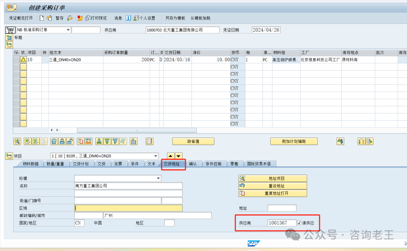Open the NB 标准采购订单 type dropdown
This screenshot has width=407, height=251.
click(x=68, y=30)
